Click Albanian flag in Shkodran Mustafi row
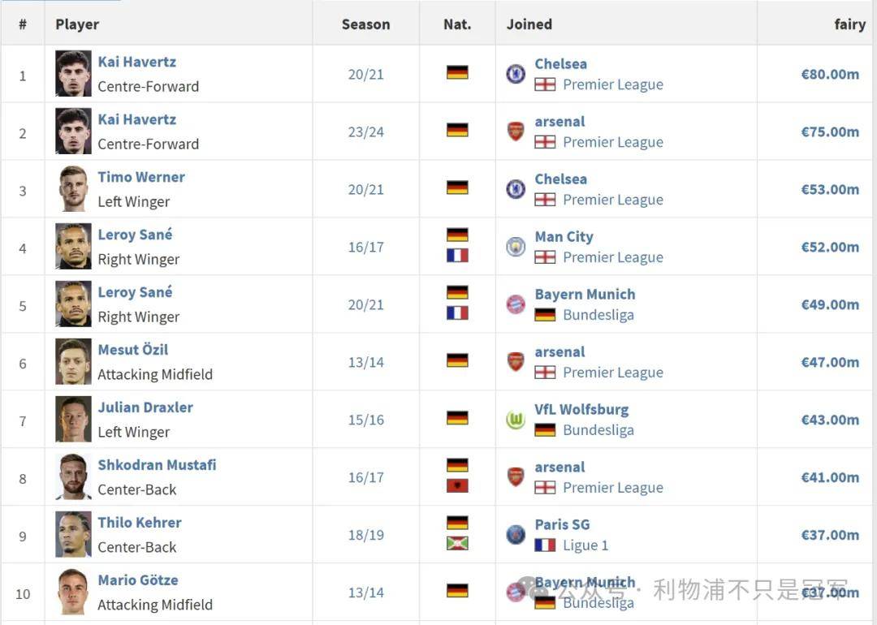This screenshot has width=877, height=625. (x=457, y=486)
